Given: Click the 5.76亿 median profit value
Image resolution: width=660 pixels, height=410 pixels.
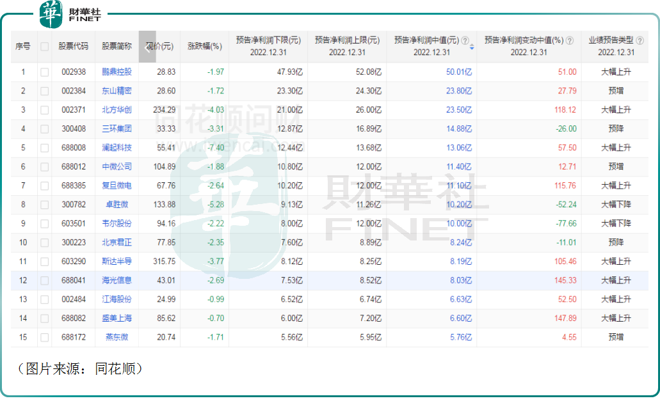Looking at the screenshot, I should tap(461, 337).
